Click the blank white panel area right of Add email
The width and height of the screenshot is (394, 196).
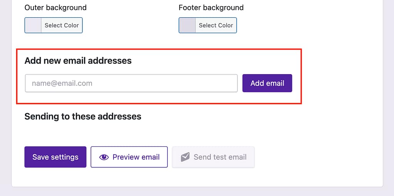tap(339, 83)
